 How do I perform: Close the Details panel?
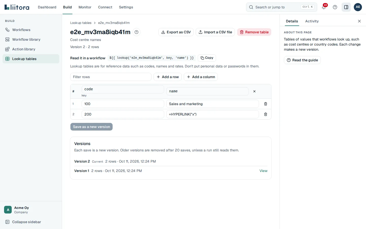point(359,21)
